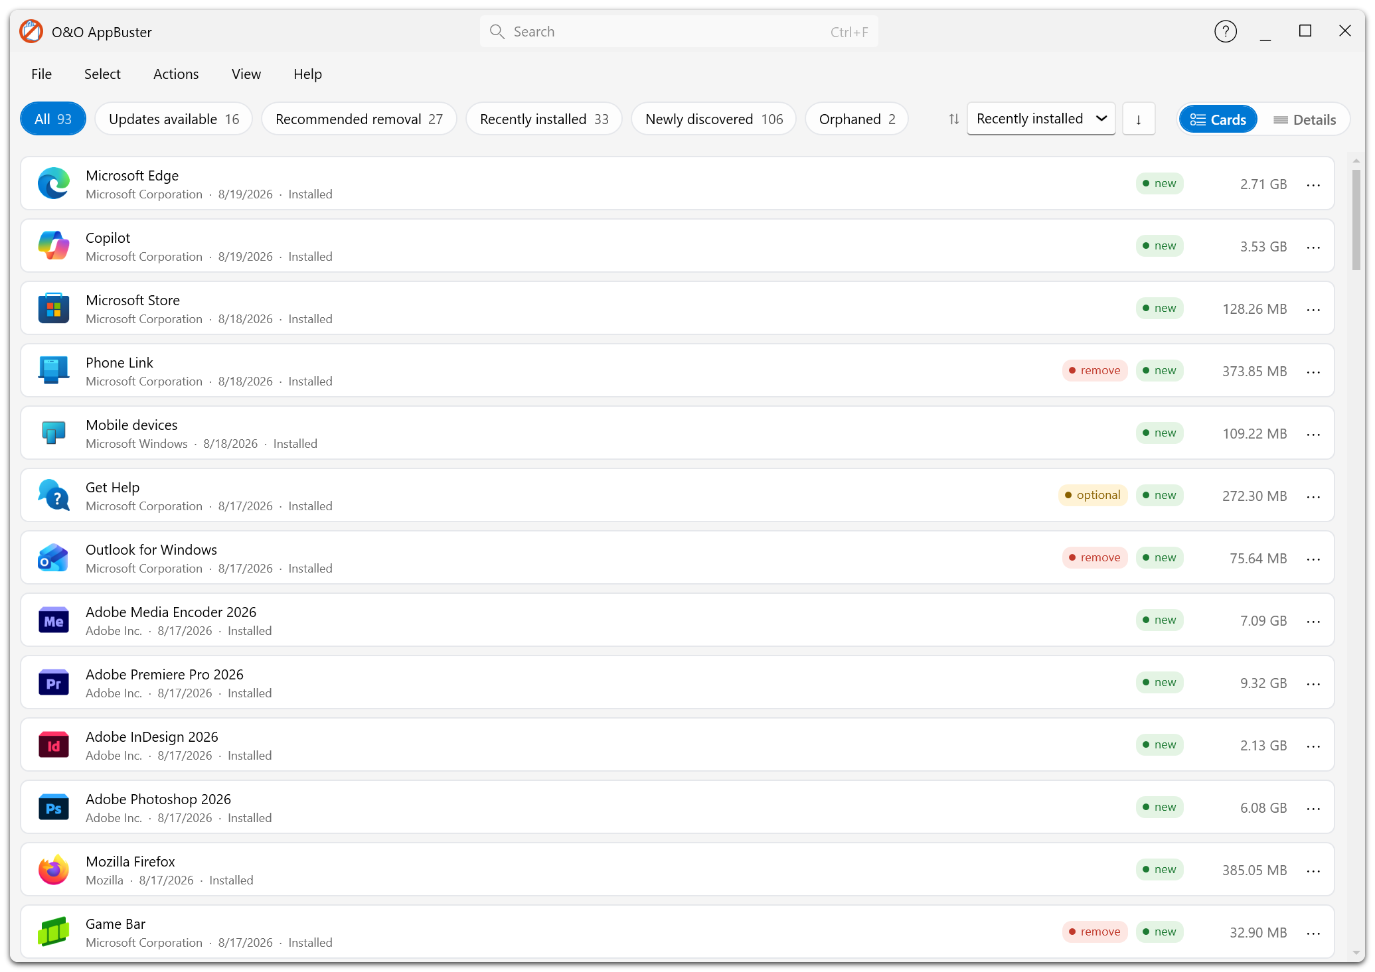The width and height of the screenshot is (1375, 972).
Task: Open the View menu
Action: pos(246,74)
